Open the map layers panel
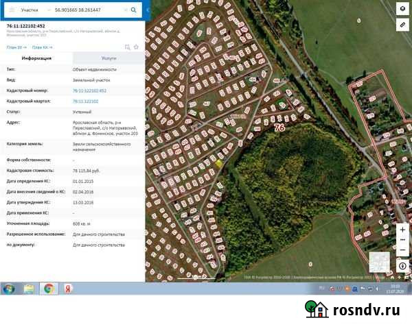412x329 pixels. [402, 8]
